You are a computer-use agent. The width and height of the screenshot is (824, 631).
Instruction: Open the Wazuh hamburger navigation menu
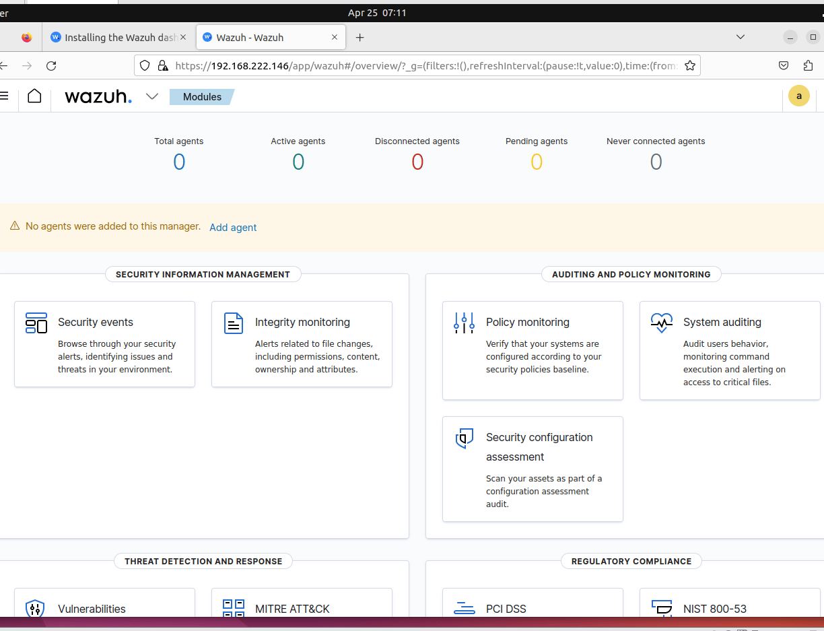pyautogui.click(x=4, y=96)
